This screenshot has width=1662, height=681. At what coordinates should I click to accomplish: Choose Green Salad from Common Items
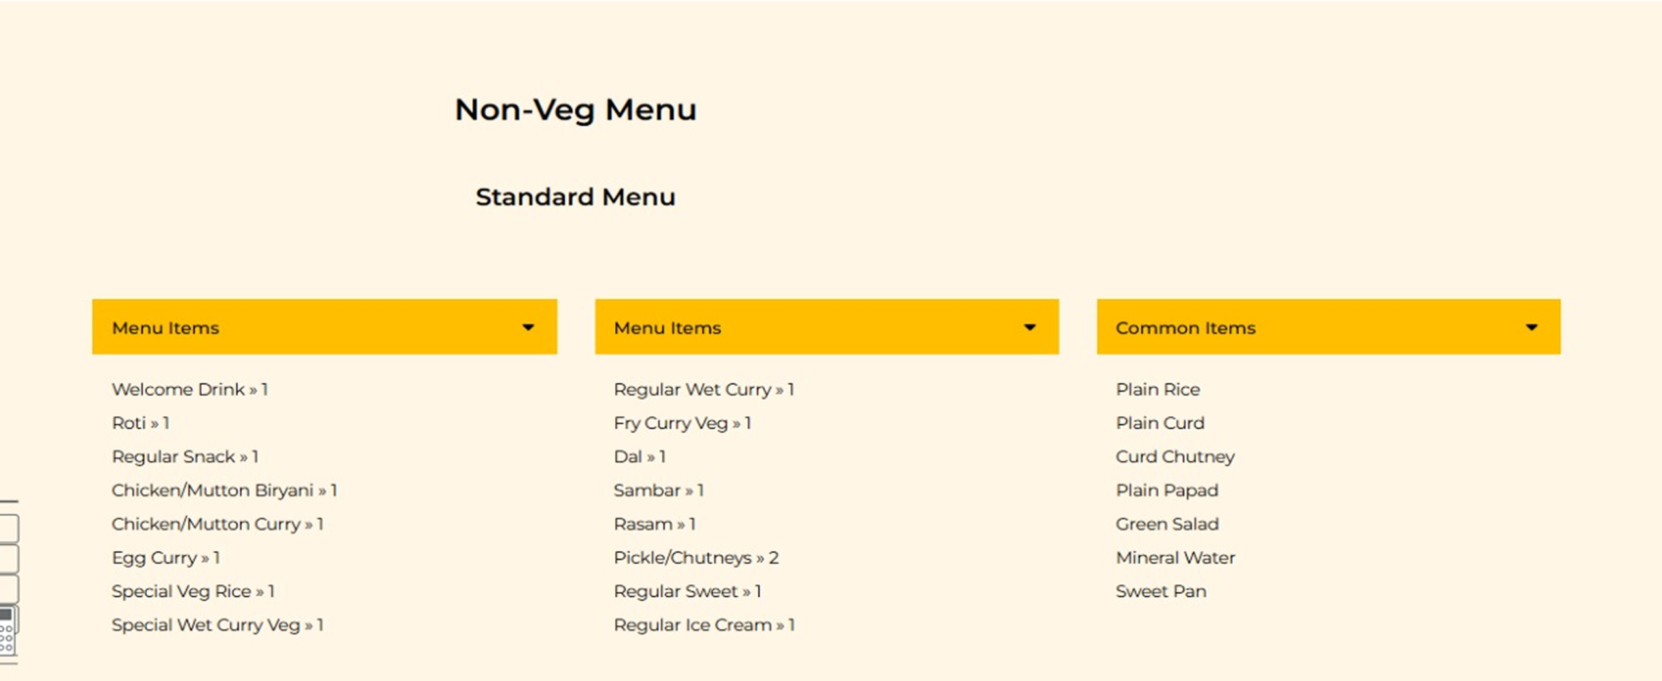click(1167, 524)
